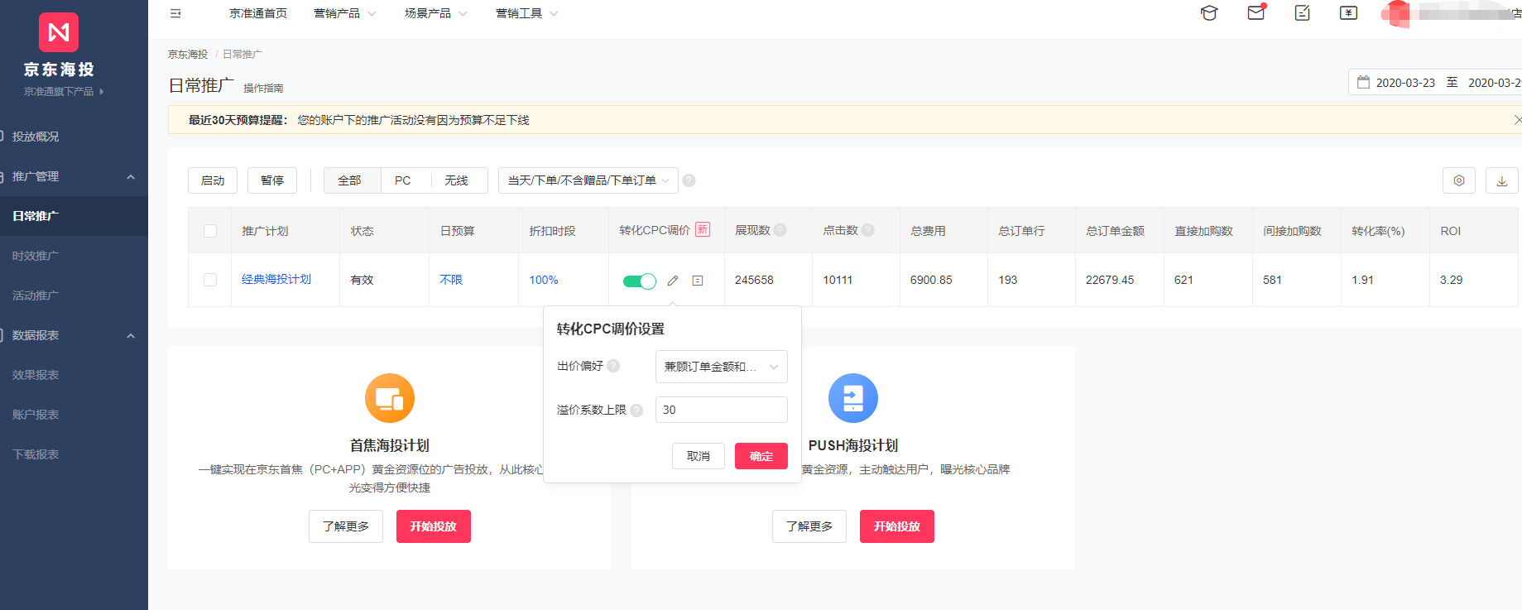Expand the 场景产品 dropdown menu

point(435,13)
